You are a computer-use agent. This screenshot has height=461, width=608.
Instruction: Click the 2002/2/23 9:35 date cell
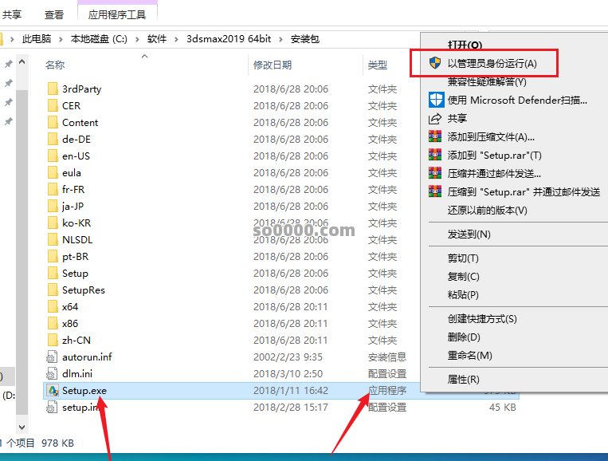click(x=288, y=357)
